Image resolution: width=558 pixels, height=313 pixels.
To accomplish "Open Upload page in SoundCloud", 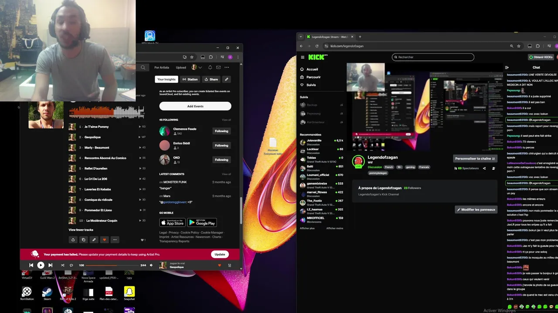I will pyautogui.click(x=181, y=67).
